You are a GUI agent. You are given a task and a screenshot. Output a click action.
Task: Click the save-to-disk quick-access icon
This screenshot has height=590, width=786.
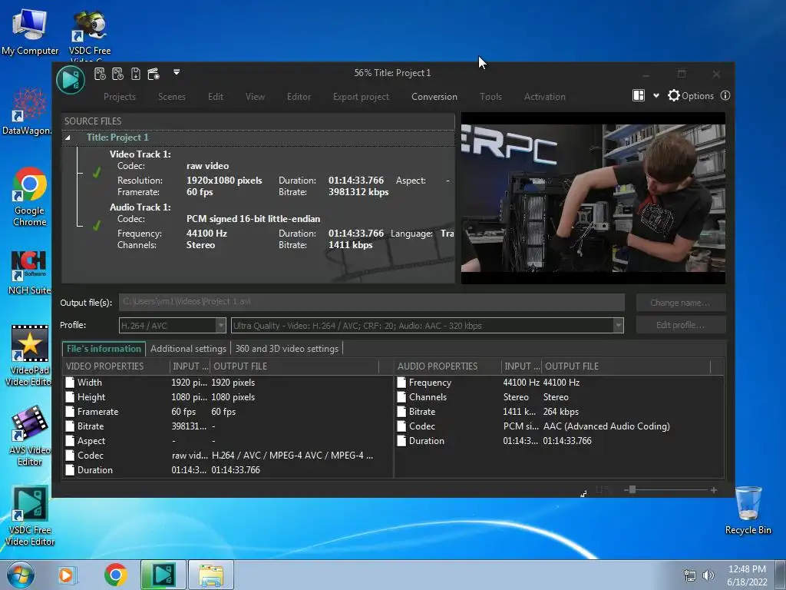pyautogui.click(x=135, y=75)
